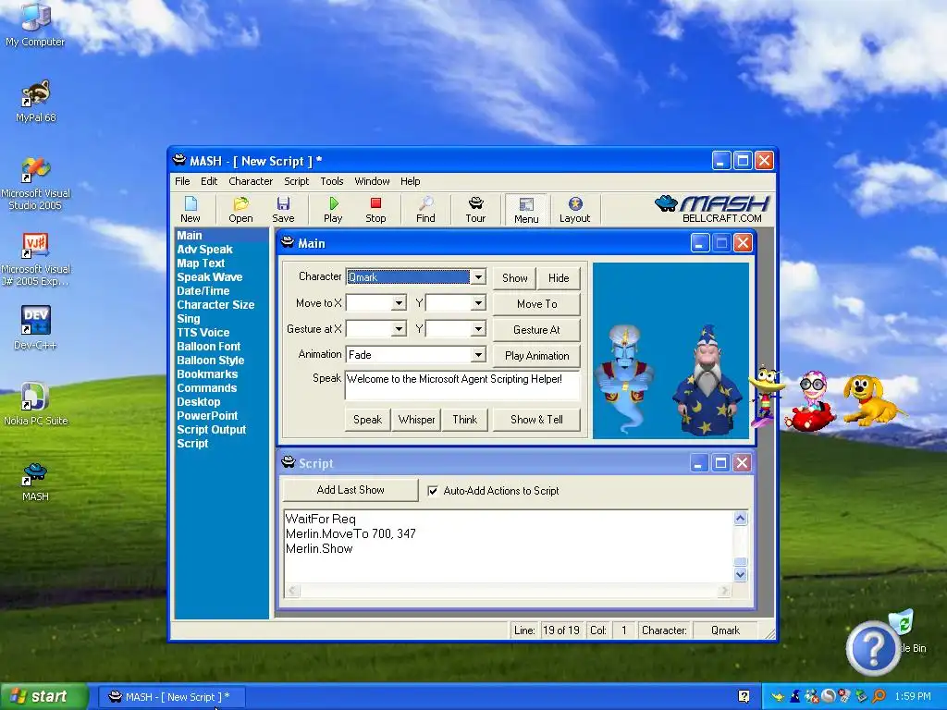Open the MyPal 68 desktop shortcut
Screen dimensions: 947x710
click(36, 102)
